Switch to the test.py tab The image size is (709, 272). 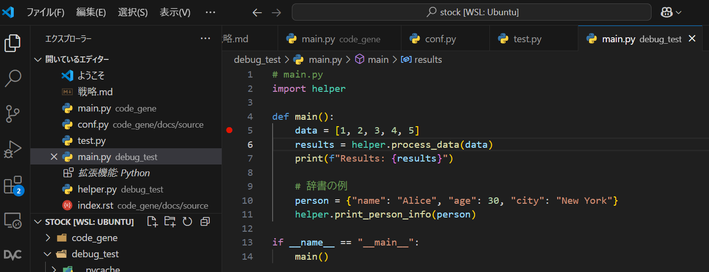point(534,39)
